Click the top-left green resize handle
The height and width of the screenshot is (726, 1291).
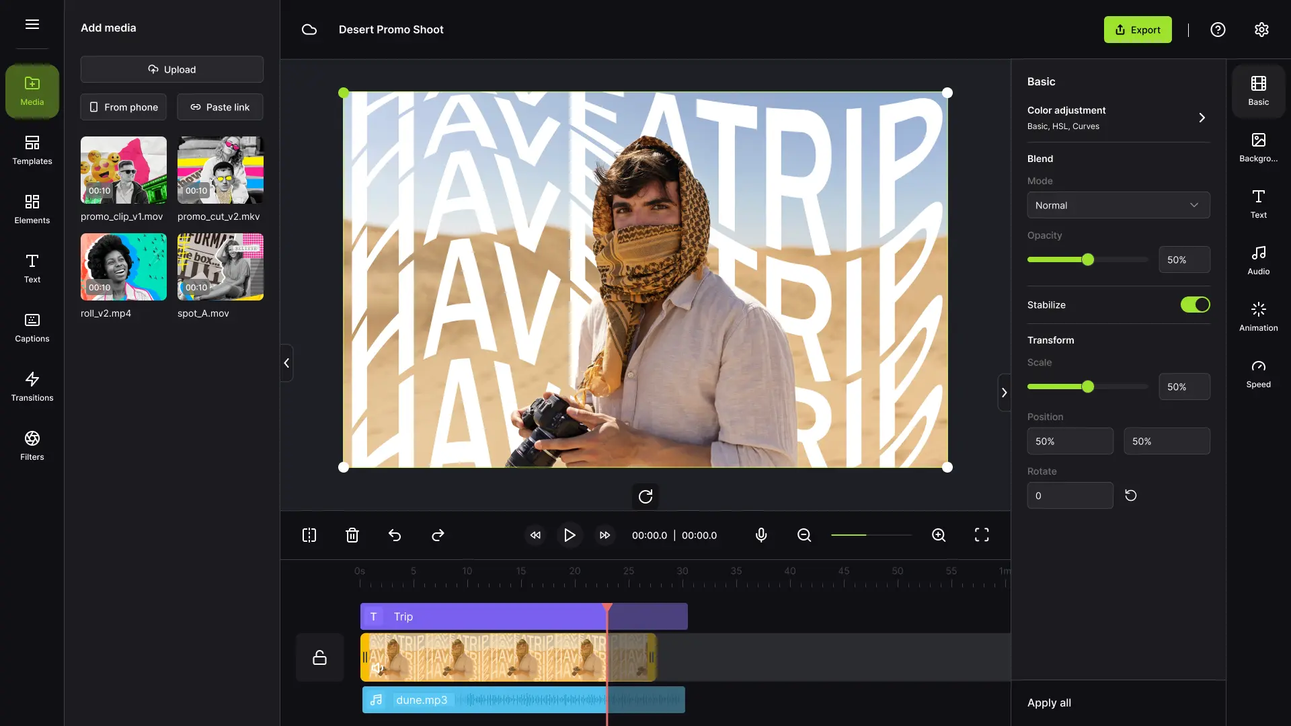344,93
